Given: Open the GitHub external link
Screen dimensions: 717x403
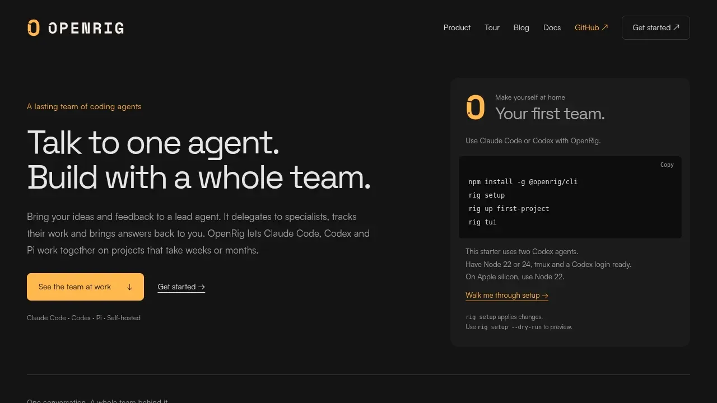Looking at the screenshot, I should pos(591,27).
